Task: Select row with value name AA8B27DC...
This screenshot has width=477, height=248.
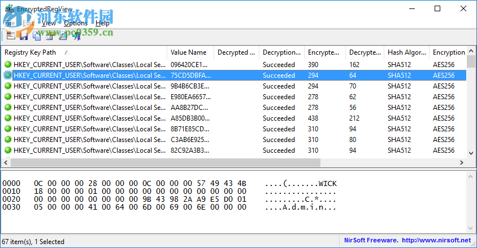Action: pos(233,108)
